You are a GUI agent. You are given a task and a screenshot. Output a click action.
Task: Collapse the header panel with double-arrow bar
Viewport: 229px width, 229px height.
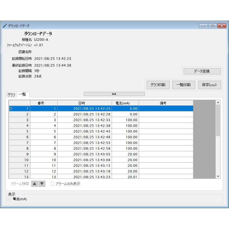point(114,94)
